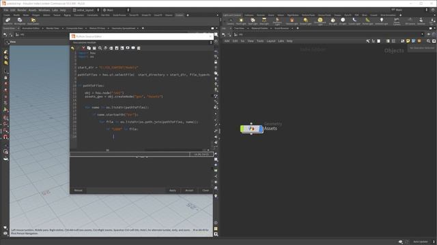Open the Labs menu in the main menu bar

55,10
